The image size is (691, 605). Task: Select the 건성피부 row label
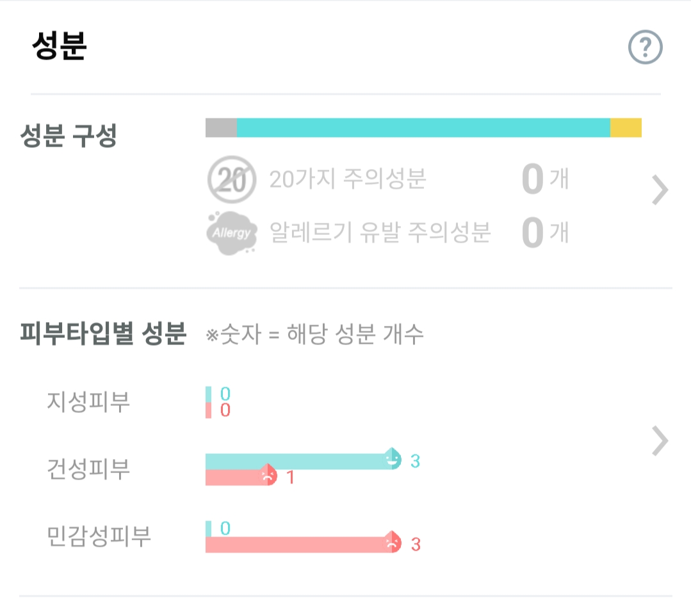[x=88, y=469]
